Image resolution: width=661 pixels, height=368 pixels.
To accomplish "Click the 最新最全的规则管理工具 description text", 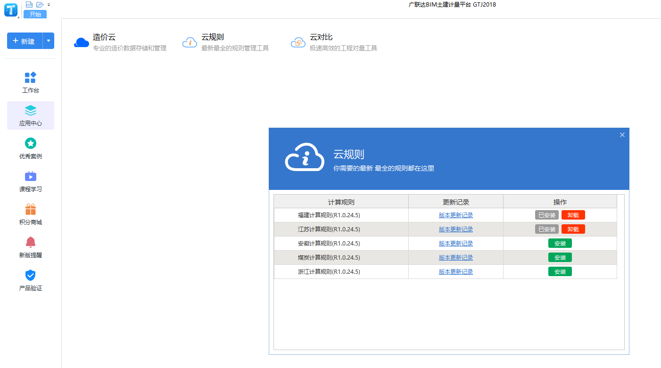I will pyautogui.click(x=235, y=48).
